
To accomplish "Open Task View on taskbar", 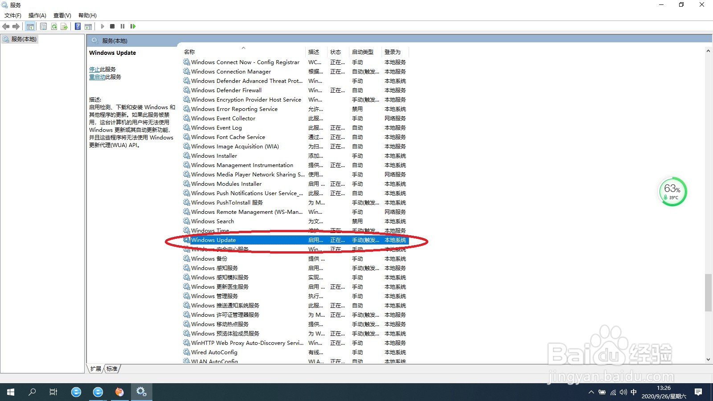I will [x=53, y=392].
